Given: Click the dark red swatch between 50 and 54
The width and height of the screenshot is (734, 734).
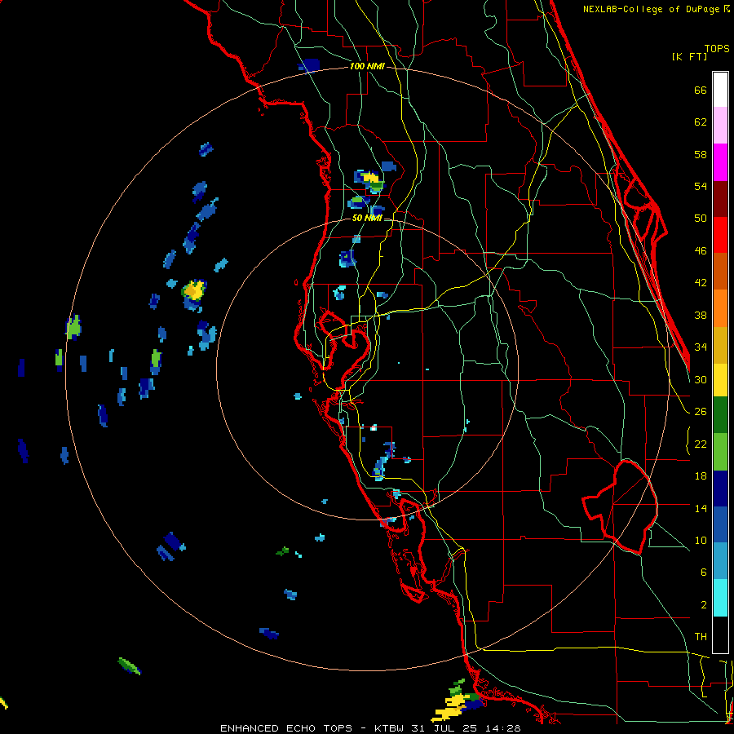Looking at the screenshot, I should pyautogui.click(x=720, y=199).
